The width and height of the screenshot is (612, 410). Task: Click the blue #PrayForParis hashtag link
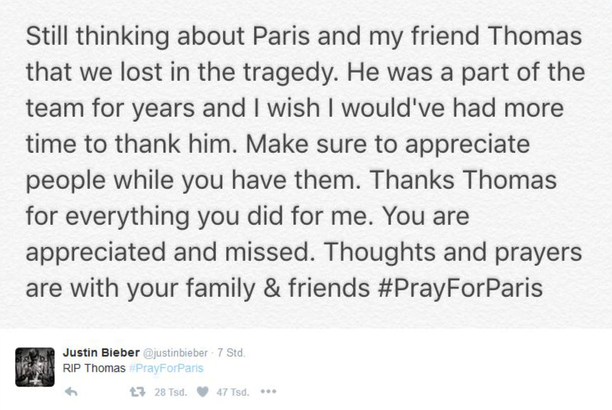click(x=166, y=368)
